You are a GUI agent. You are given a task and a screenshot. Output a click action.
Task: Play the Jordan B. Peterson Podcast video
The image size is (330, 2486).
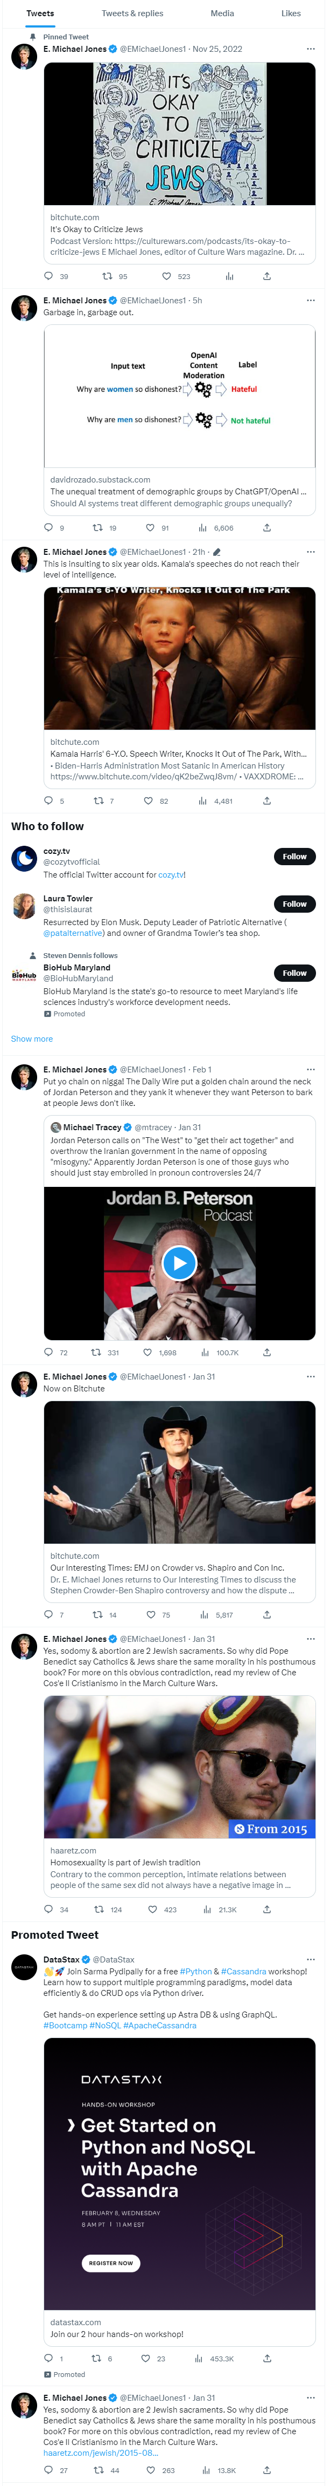[x=179, y=1262]
